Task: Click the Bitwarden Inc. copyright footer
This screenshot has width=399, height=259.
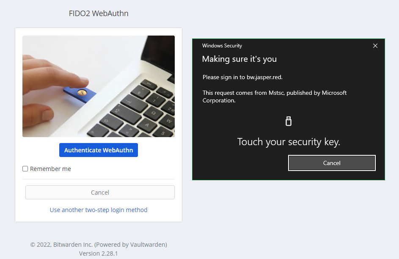Action: click(x=99, y=245)
